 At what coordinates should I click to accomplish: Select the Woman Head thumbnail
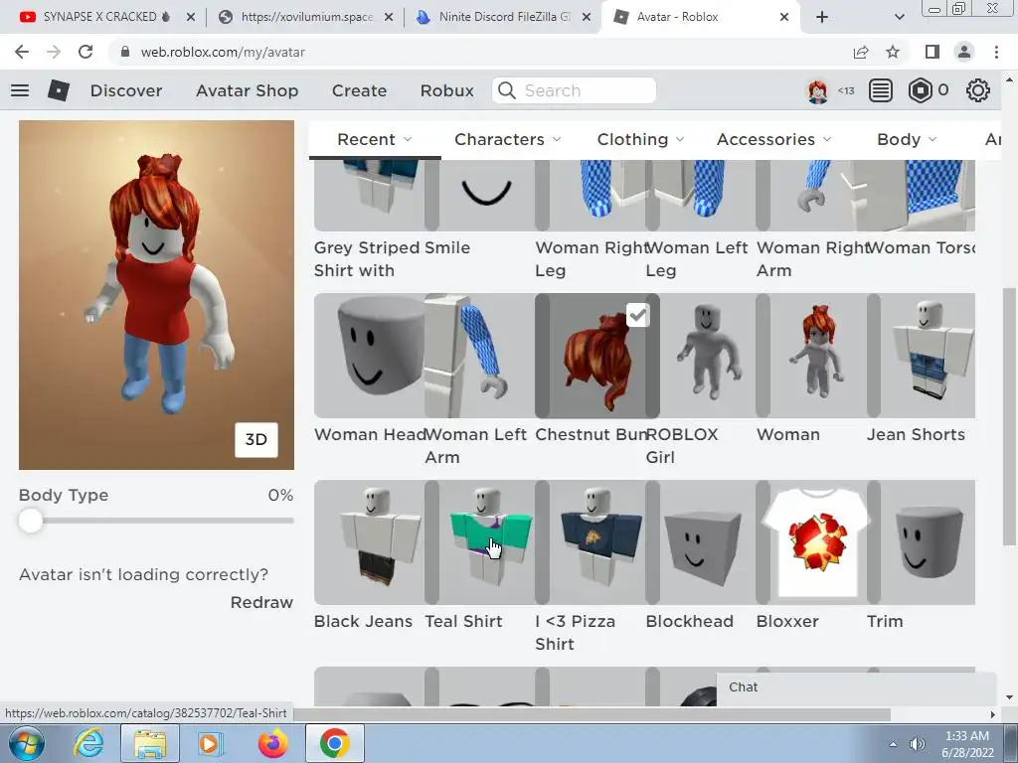click(370, 356)
